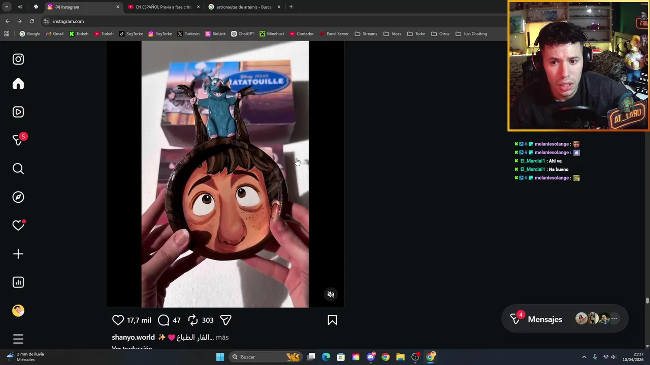The height and width of the screenshot is (365, 650).
Task: Open profile avatar in sidebar
Action: click(18, 311)
